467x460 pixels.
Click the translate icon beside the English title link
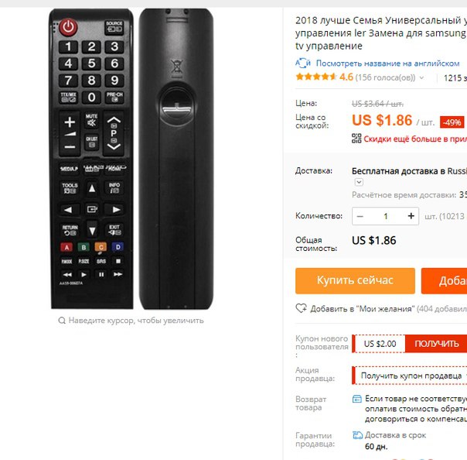coord(303,64)
